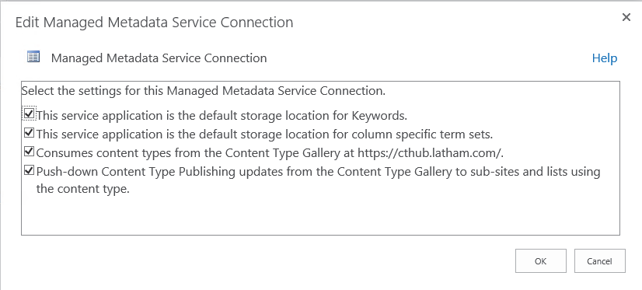Click the label text for default Keywords storage
The image size is (642, 290).
click(222, 116)
